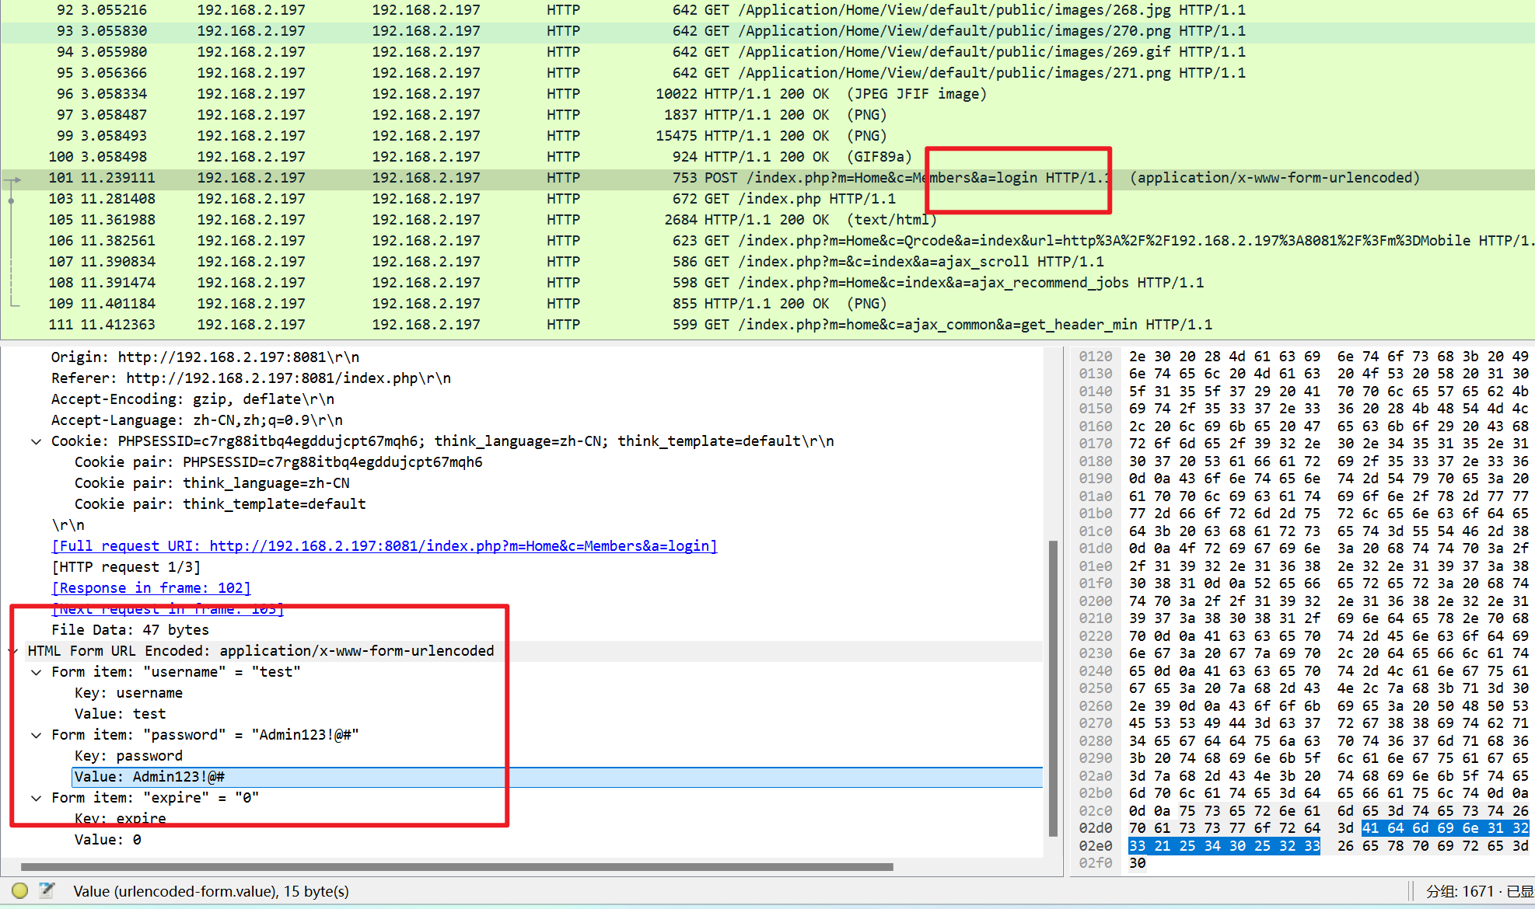Select packet 106 Qrcode GET request
Viewport: 1535px width, 909px height.
tap(767, 241)
